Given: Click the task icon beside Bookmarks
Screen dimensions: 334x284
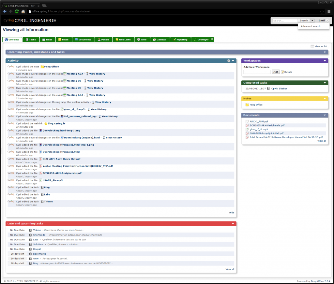Looking at the screenshot, I should (30, 254).
